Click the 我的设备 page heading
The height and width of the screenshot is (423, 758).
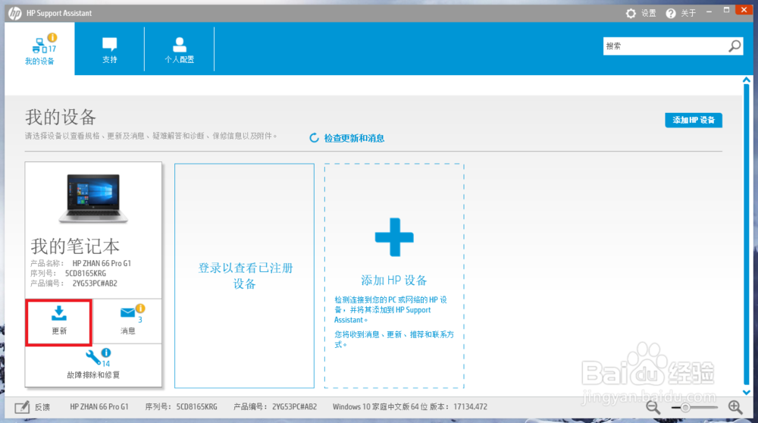click(61, 117)
